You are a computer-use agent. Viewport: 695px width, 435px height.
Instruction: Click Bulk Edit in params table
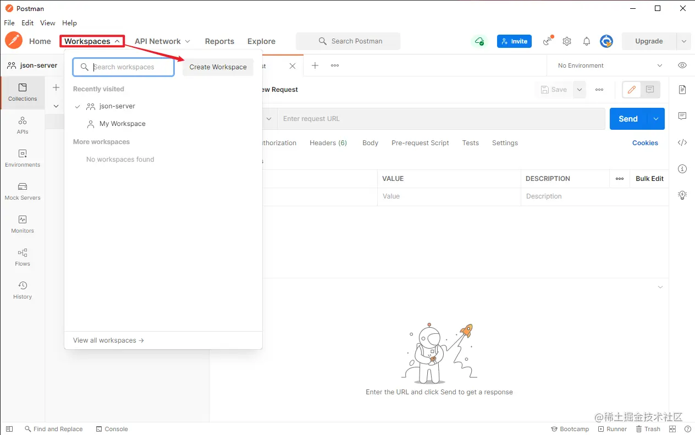pos(649,179)
